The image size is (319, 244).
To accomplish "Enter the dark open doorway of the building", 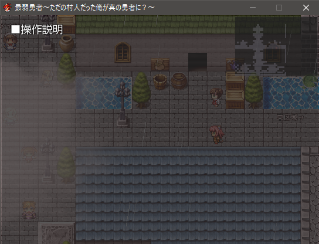I will pyautogui.click(x=198, y=62).
